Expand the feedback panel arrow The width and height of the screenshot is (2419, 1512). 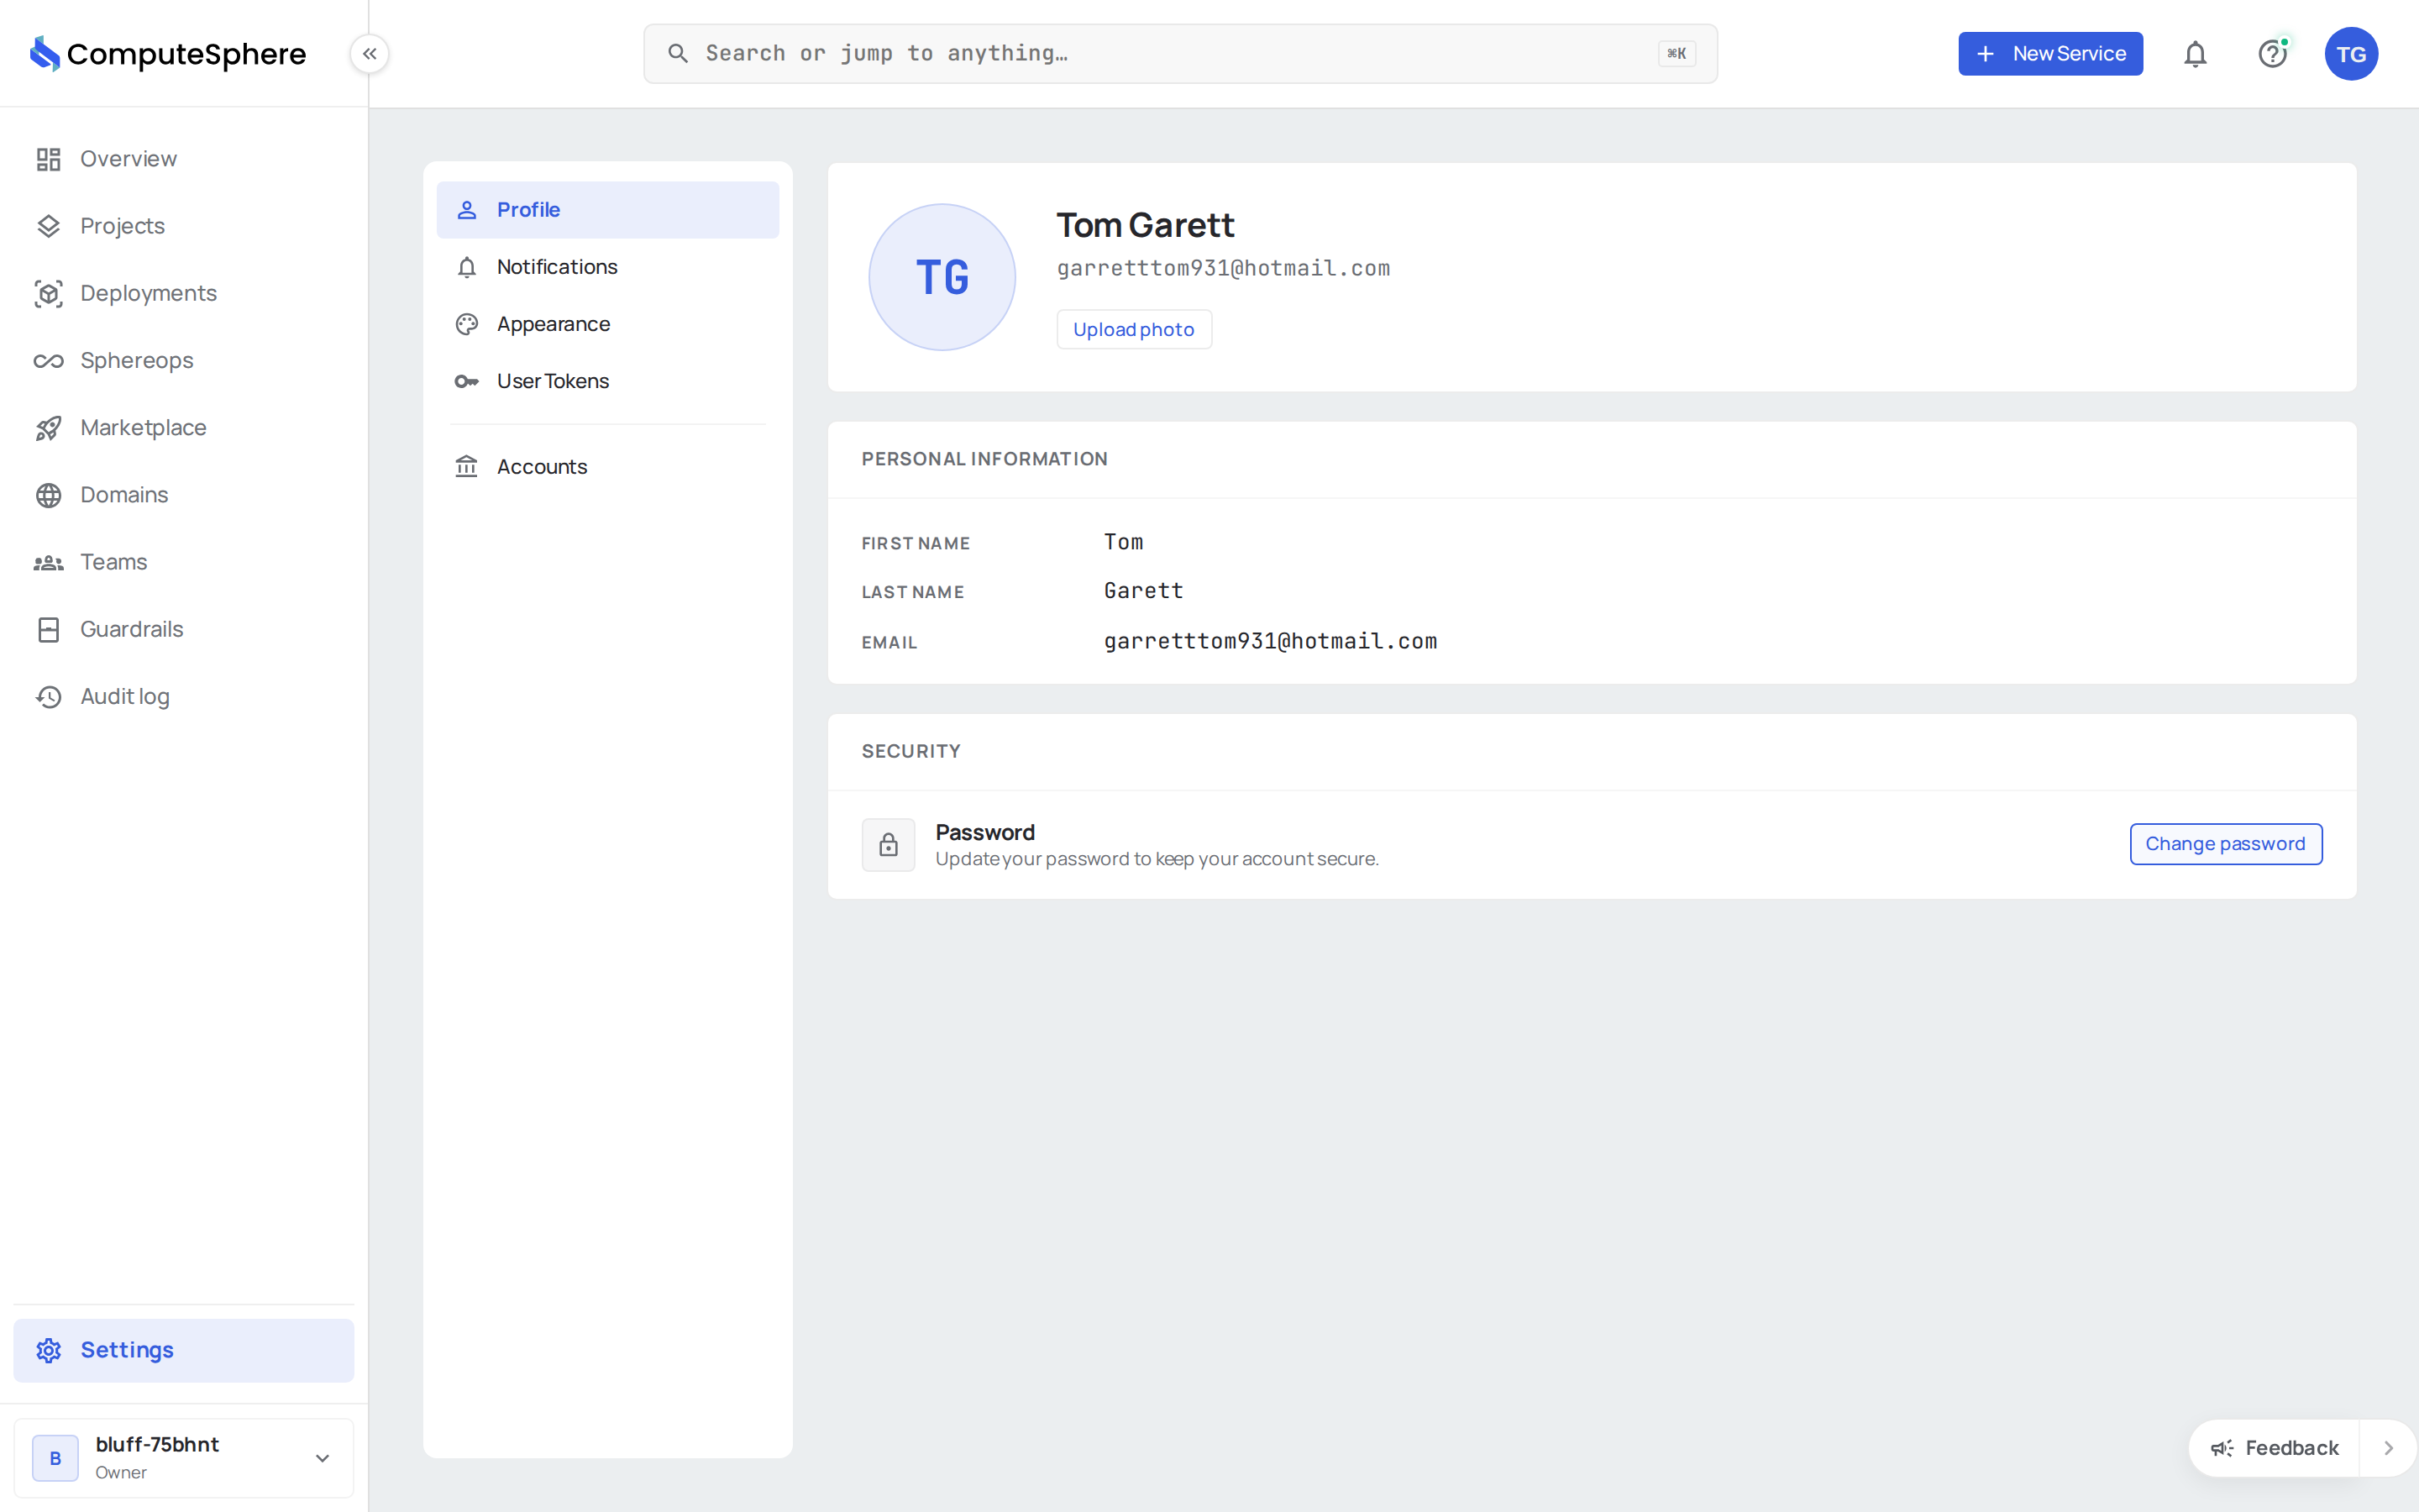2388,1448
